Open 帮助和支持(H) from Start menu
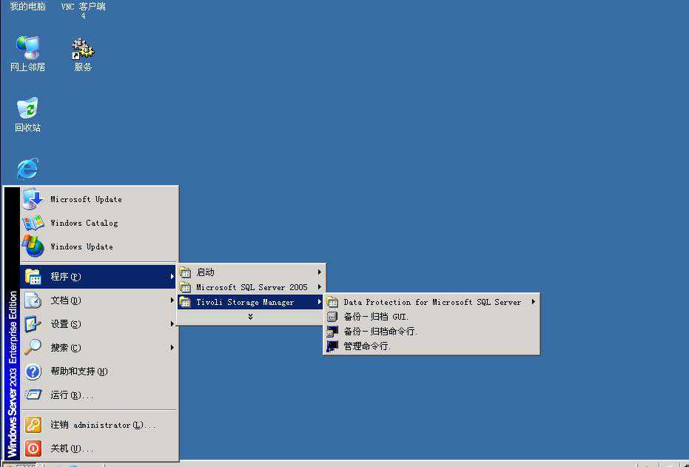689x467 pixels. (x=78, y=372)
